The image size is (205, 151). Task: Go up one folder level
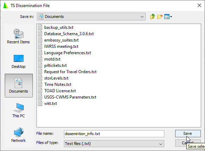click(152, 17)
